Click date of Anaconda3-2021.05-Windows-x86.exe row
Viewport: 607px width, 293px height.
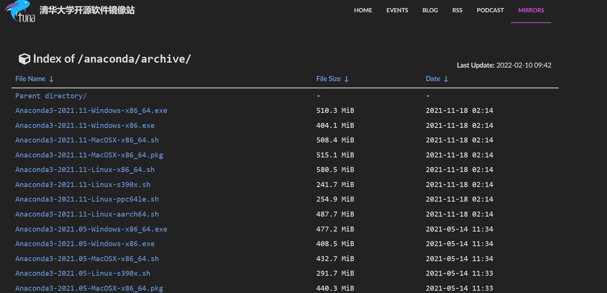(x=460, y=244)
